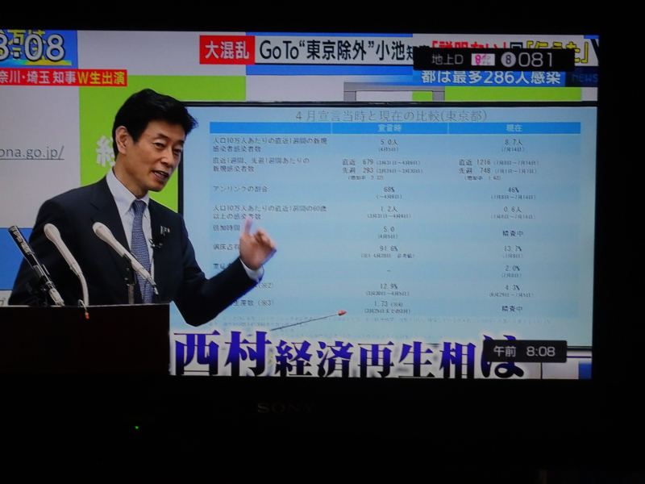Click the 1.2人 value in the table
Viewport: 645px width, 484px height.
point(389,209)
